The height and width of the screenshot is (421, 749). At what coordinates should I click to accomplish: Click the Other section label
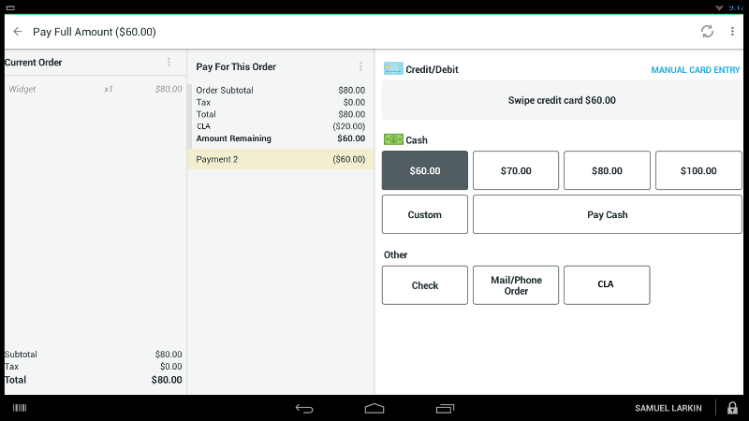[x=395, y=254]
